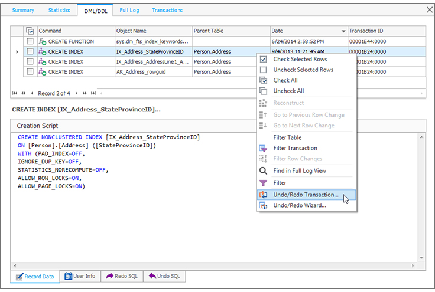Select the AK_Address_rowguid cell
435x292 pixels.
click(x=154, y=72)
